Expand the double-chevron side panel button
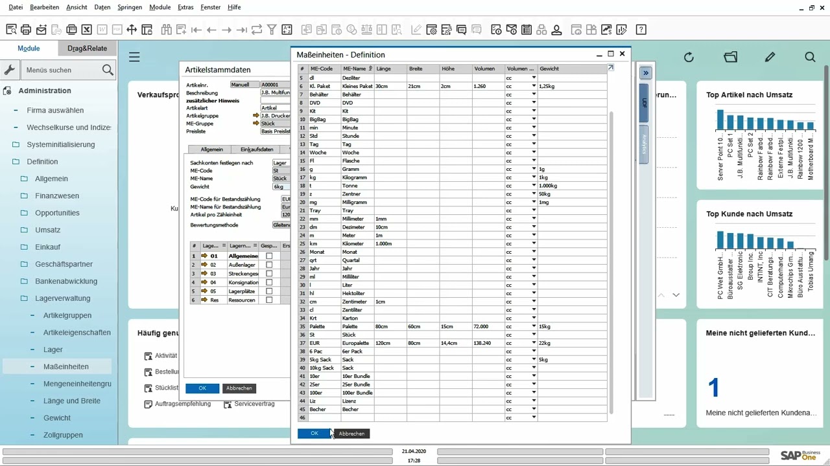 pyautogui.click(x=646, y=73)
